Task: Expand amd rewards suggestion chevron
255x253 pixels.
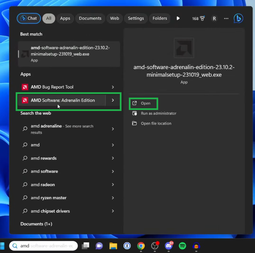Action: click(x=113, y=158)
